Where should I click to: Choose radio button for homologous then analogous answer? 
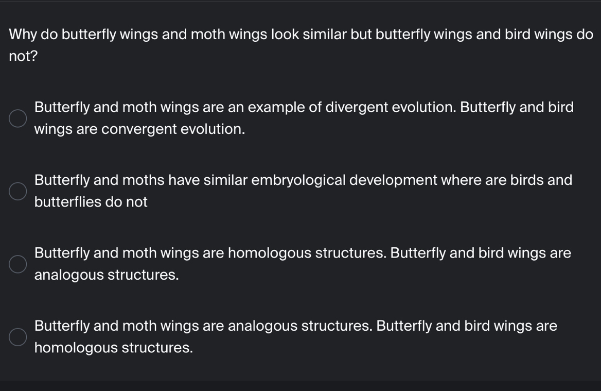17,264
